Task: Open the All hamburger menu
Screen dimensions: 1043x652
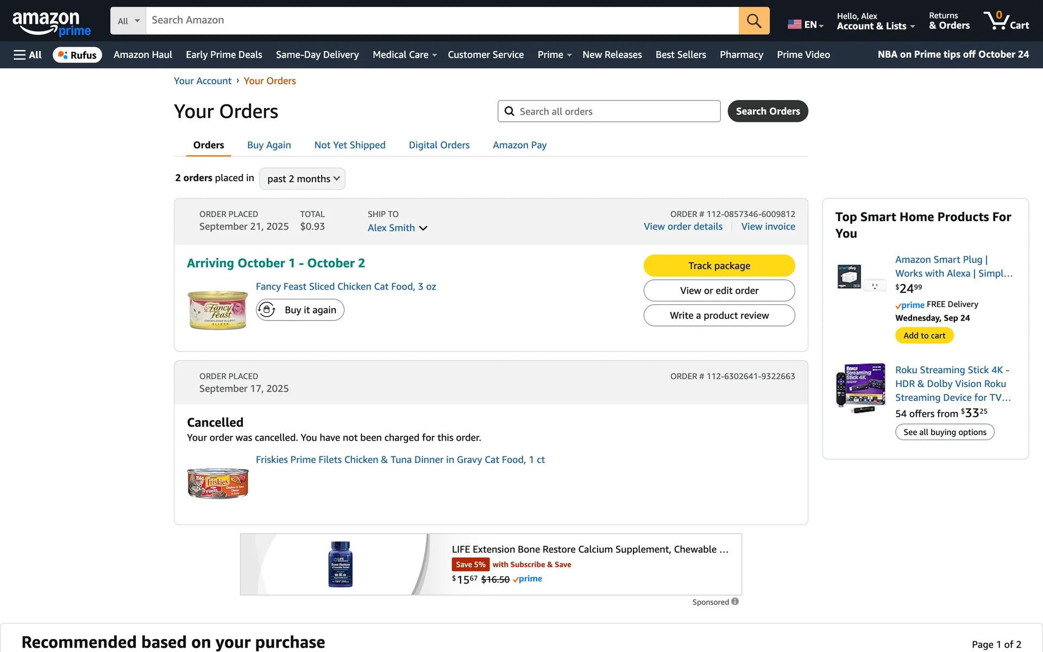Action: click(x=28, y=55)
